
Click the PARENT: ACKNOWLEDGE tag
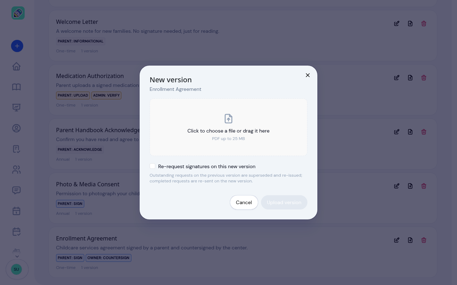(x=80, y=150)
